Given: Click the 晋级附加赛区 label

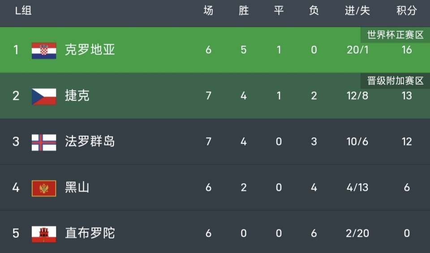Looking at the screenshot, I should 395,81.
